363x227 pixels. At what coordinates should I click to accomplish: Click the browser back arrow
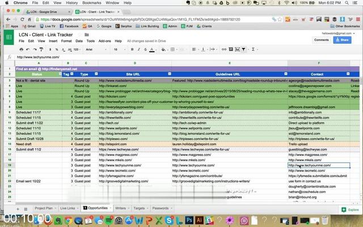[x=9, y=19]
